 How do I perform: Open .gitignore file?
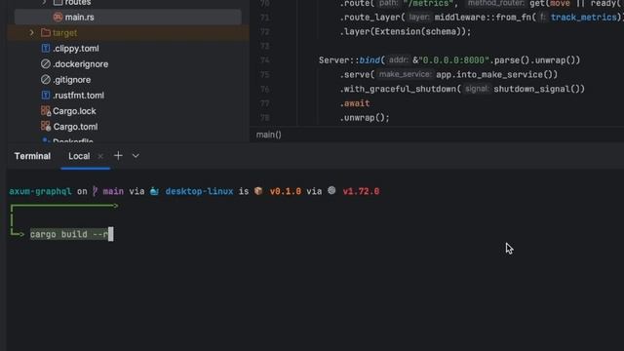71,80
